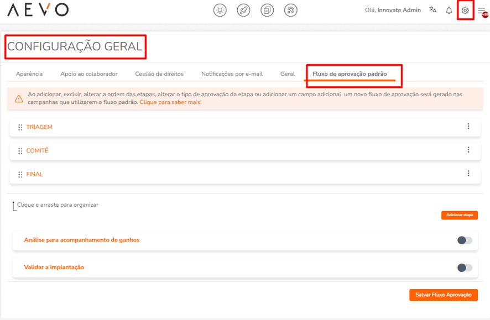
Task: Open the Cessão de direitos tab
Action: [x=159, y=74]
